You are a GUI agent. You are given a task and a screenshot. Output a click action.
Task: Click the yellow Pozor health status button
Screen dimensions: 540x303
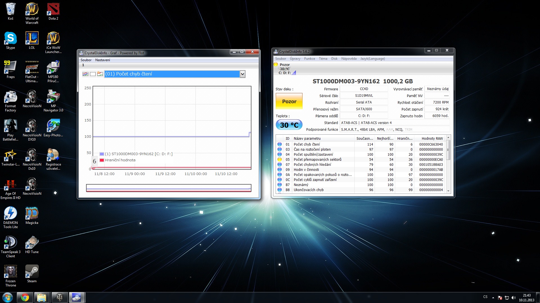coord(289,101)
